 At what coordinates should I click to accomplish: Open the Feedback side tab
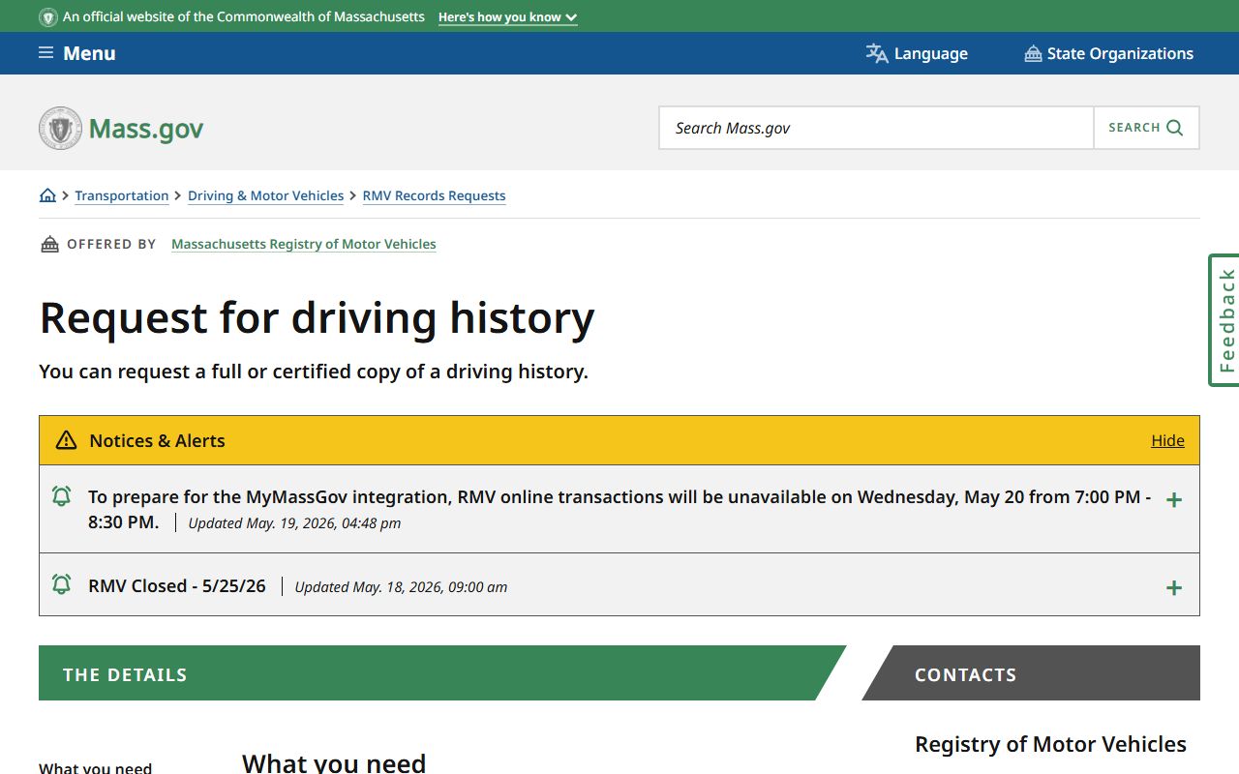point(1224,320)
